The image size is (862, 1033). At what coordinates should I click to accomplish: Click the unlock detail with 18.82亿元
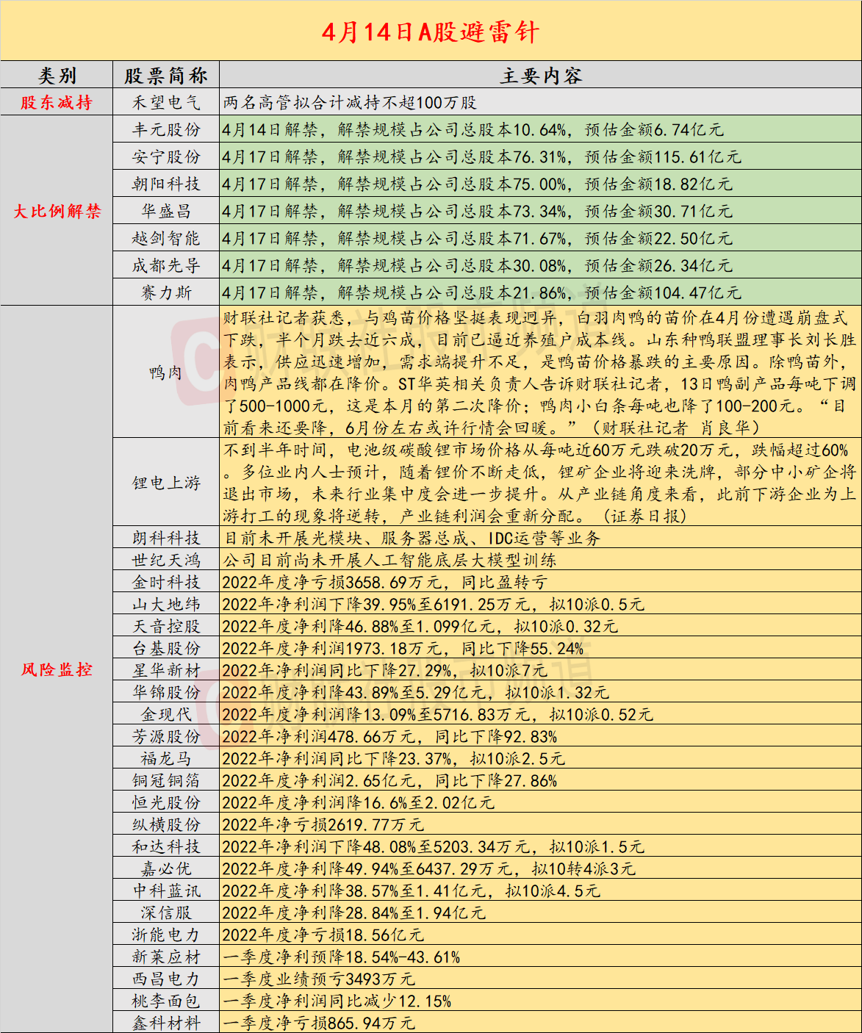coord(478,184)
